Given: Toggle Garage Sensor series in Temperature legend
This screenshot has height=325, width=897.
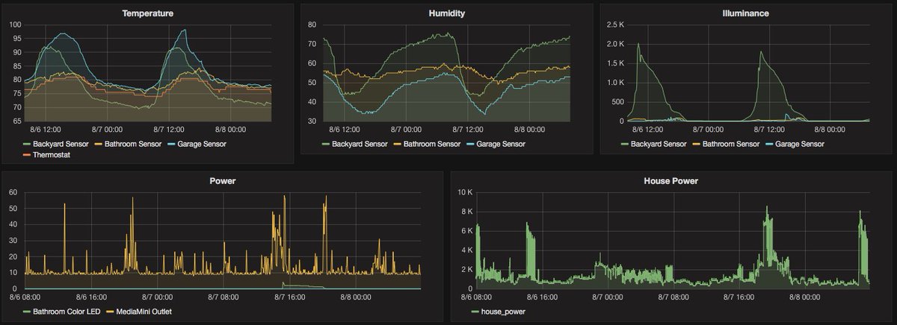Looking at the screenshot, I should tap(201, 144).
